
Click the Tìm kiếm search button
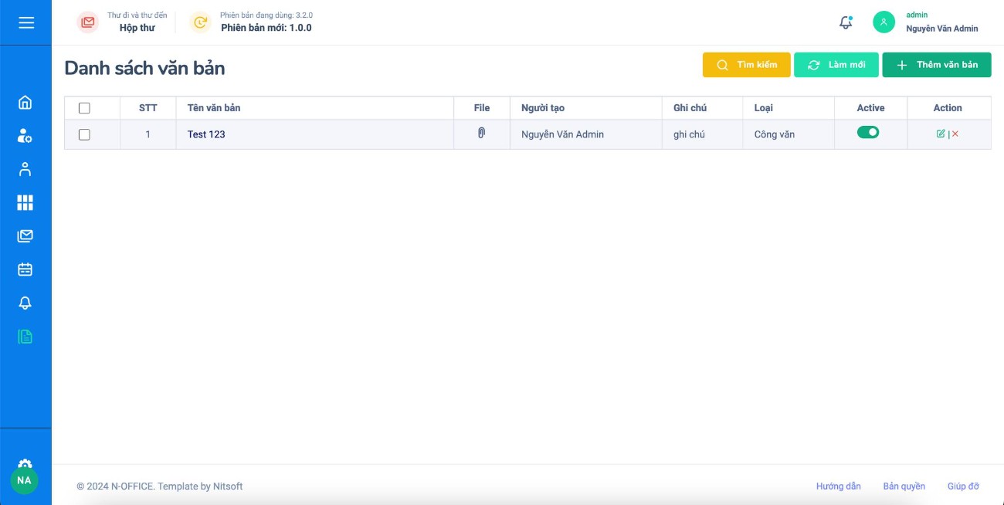click(x=746, y=65)
